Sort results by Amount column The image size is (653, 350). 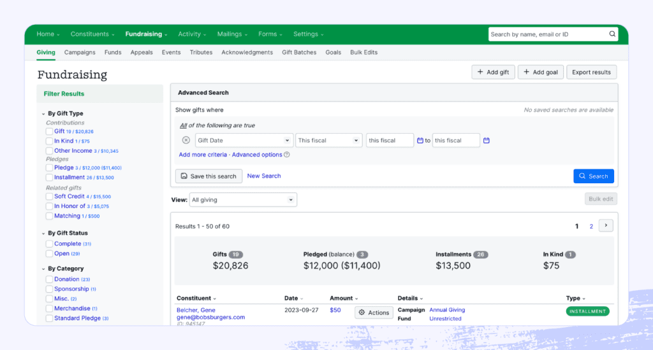pos(344,298)
